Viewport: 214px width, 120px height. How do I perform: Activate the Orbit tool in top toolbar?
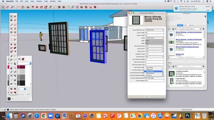click(64, 7)
